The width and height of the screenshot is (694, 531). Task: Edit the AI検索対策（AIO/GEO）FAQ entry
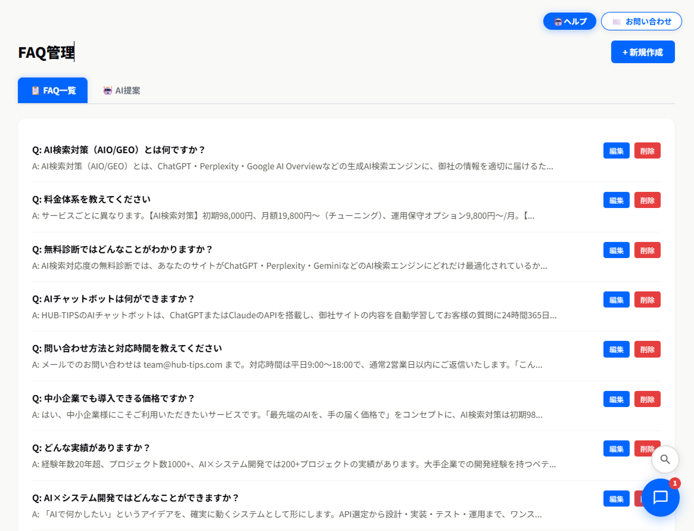(616, 150)
